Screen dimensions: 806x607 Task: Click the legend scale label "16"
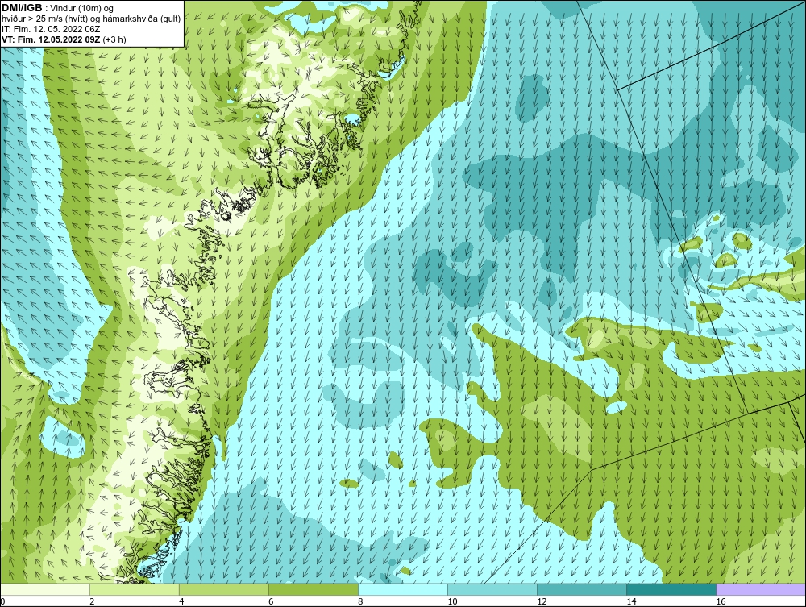721,601
